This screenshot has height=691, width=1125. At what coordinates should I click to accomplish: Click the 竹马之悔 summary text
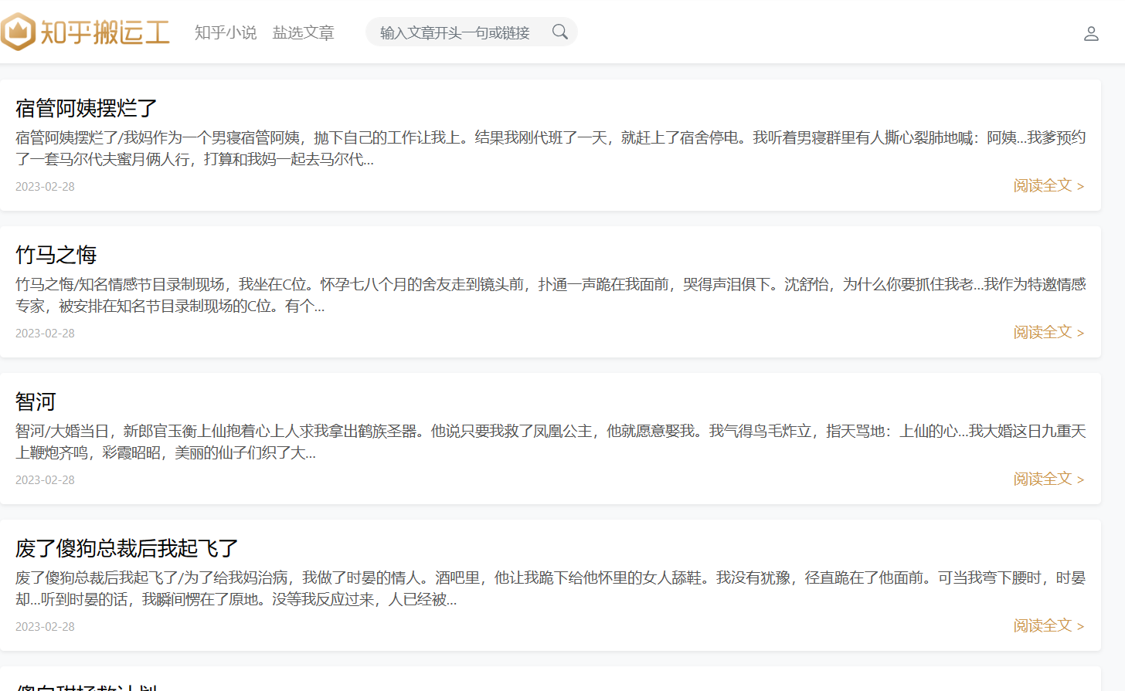(x=550, y=295)
